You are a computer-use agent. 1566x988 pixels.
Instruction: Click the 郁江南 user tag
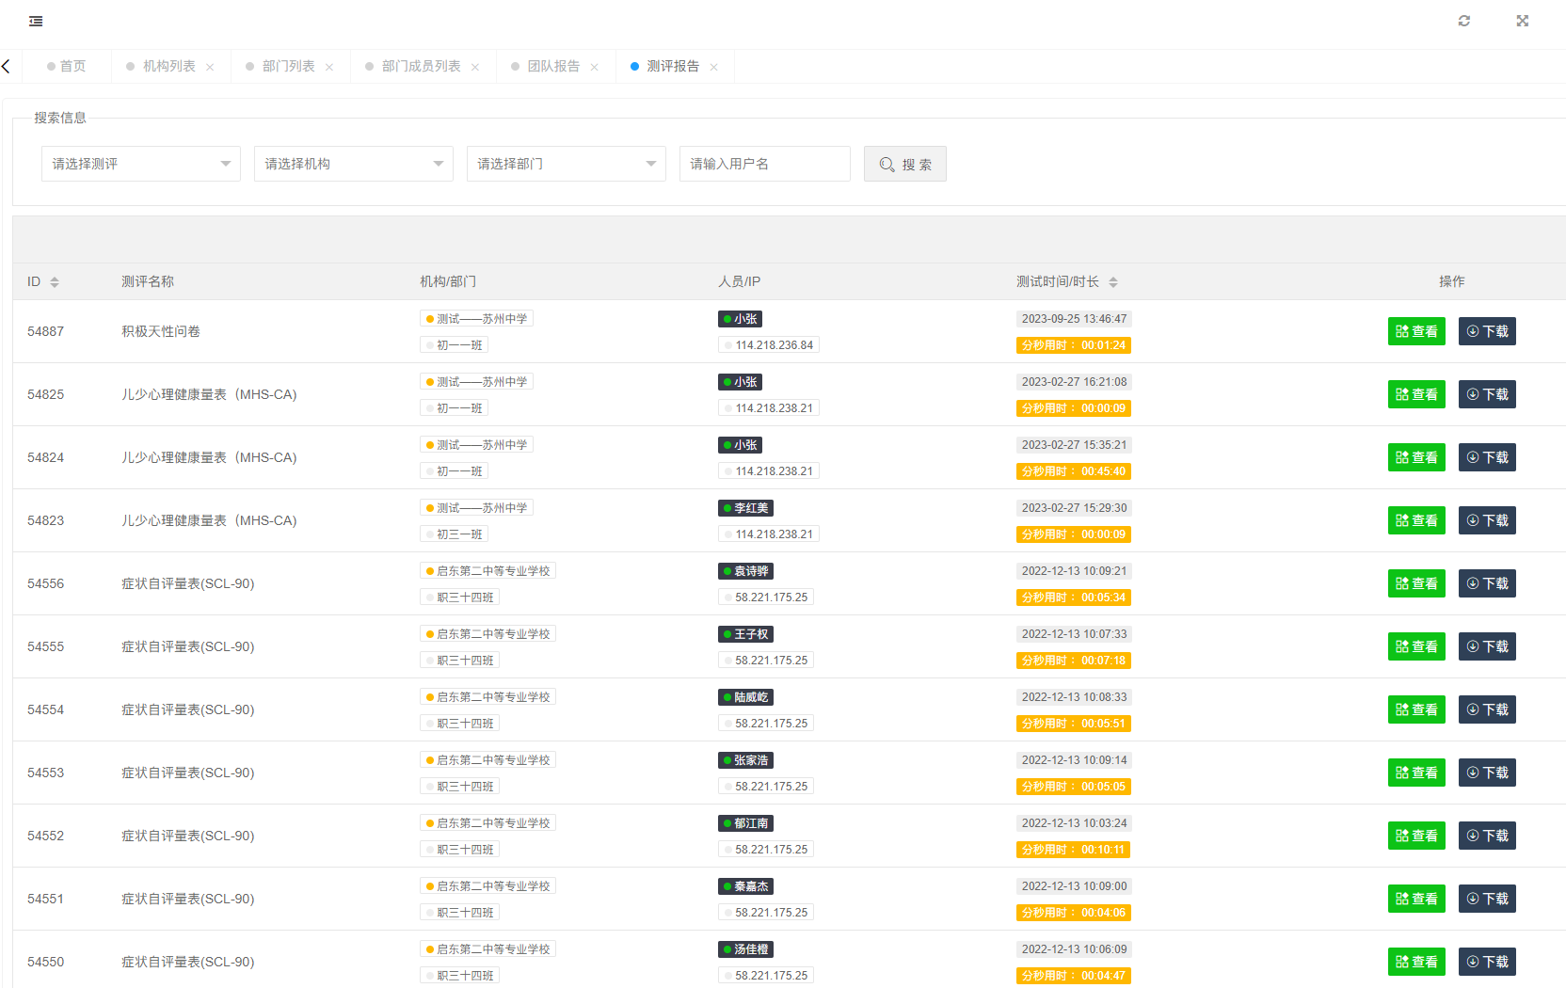[x=745, y=823]
